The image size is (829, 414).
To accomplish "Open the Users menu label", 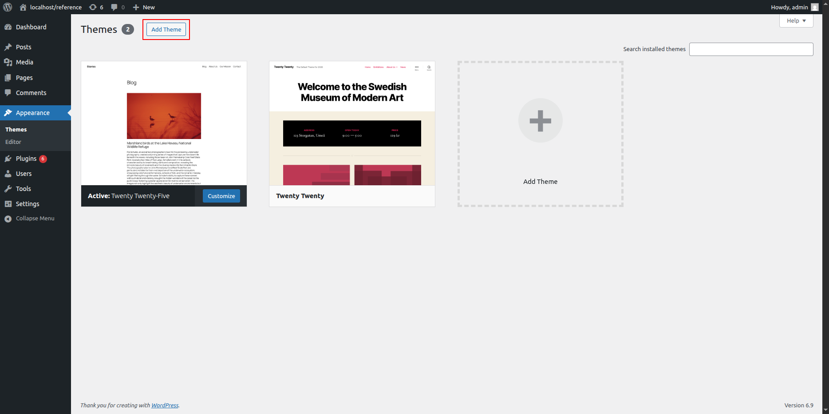I will [24, 174].
